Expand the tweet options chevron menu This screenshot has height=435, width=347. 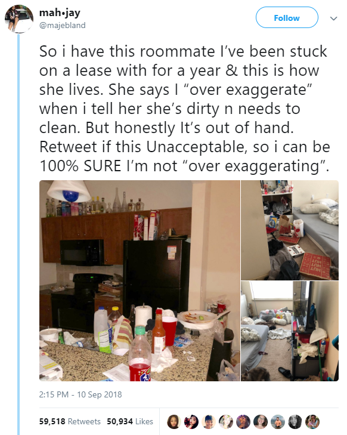[334, 18]
